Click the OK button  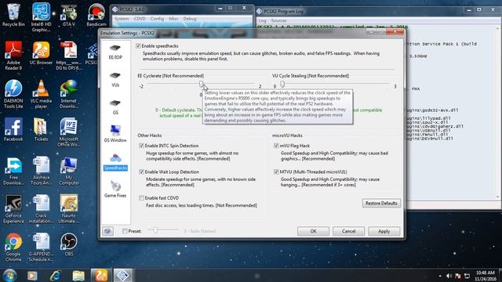pyautogui.click(x=313, y=231)
